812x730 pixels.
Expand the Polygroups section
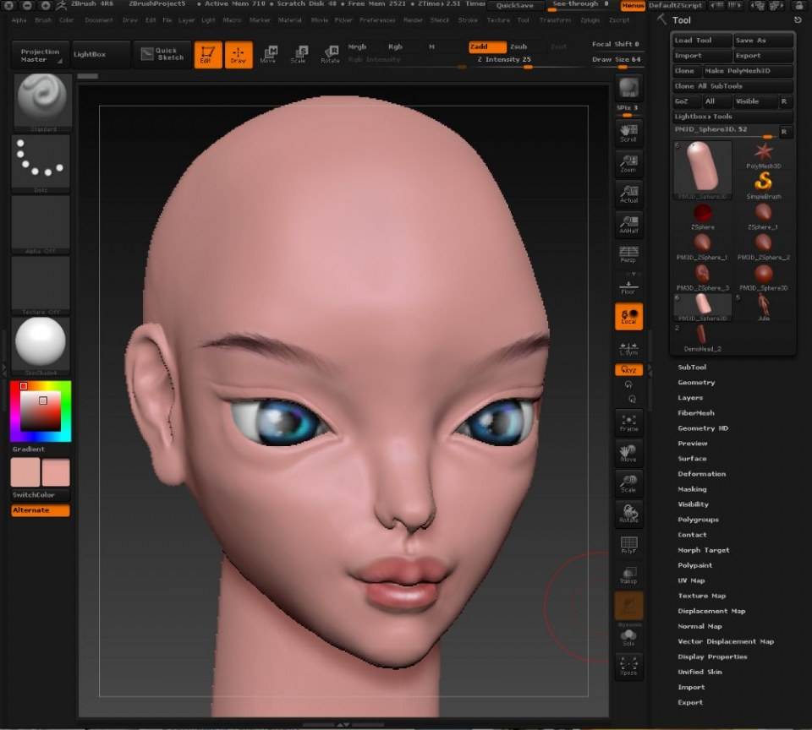point(698,520)
